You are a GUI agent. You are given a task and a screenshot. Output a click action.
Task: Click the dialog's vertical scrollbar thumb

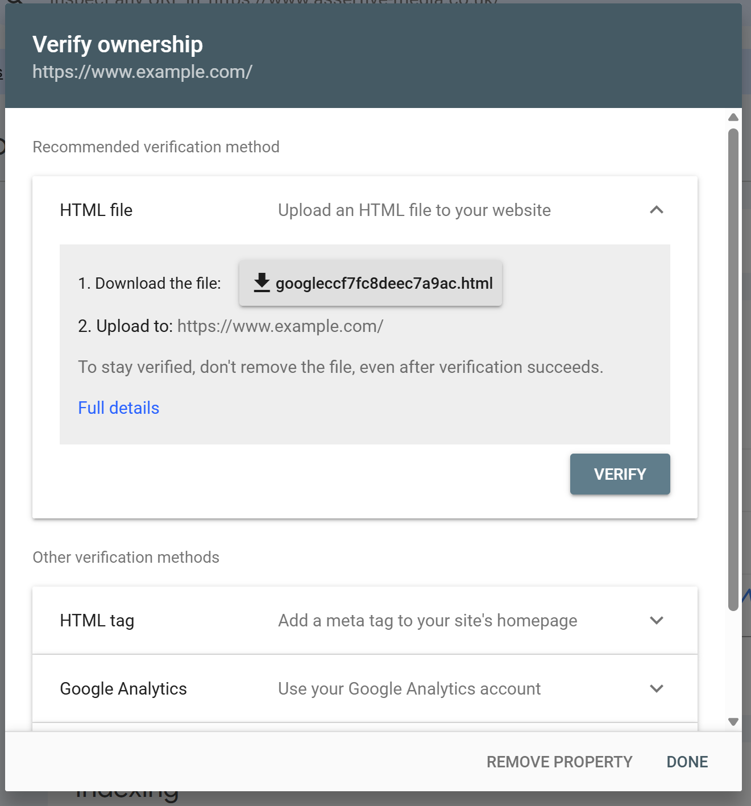[x=733, y=369]
